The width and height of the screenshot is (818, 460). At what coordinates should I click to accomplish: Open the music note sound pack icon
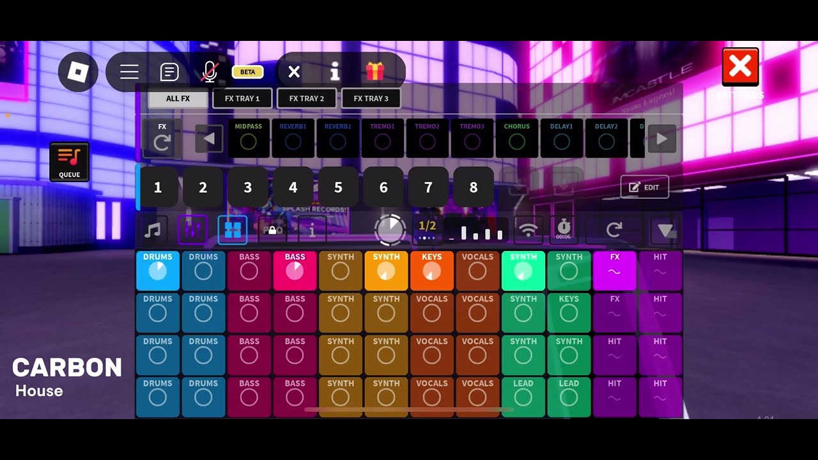(x=153, y=230)
